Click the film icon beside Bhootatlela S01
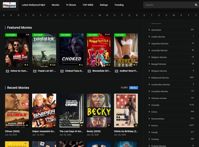 point(89,71)
